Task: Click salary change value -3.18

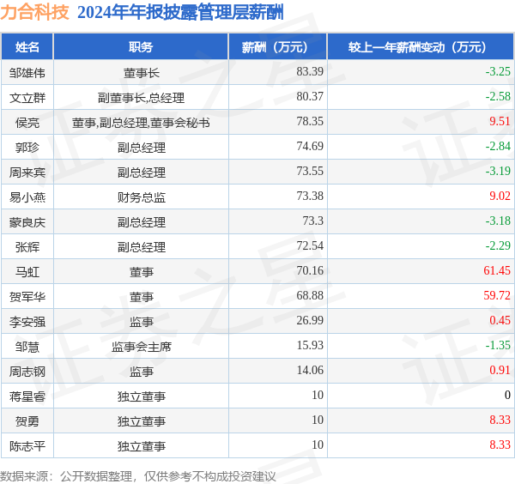Action: tap(498, 221)
